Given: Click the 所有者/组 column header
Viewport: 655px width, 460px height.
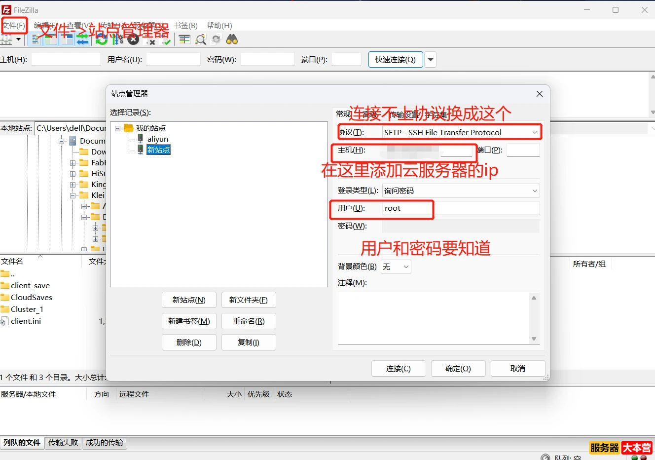Looking at the screenshot, I should pos(589,264).
